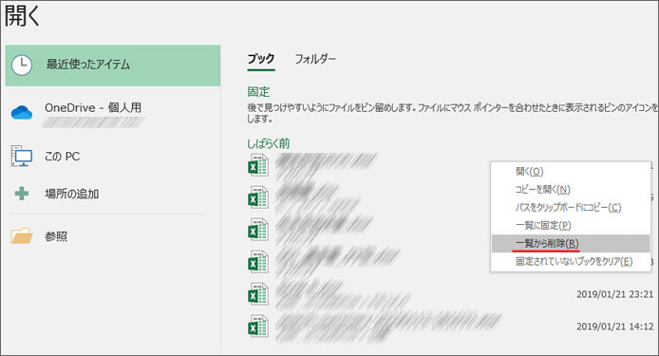Image resolution: width=659 pixels, height=356 pixels.
Task: Click the third Excel workbook icon
Action: pyautogui.click(x=257, y=230)
